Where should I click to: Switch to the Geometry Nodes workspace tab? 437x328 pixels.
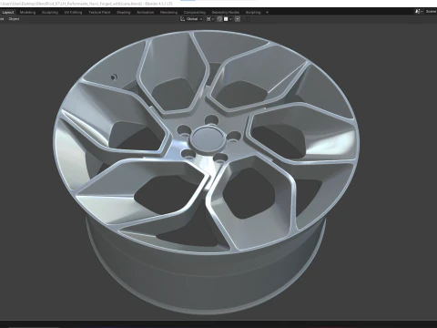click(226, 13)
